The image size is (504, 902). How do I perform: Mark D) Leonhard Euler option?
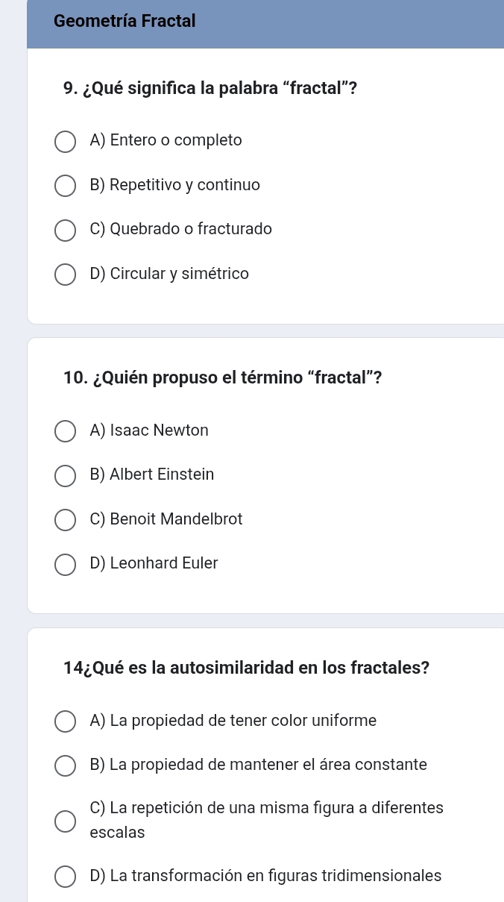click(66, 565)
